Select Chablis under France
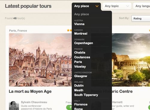 click(x=80, y=53)
